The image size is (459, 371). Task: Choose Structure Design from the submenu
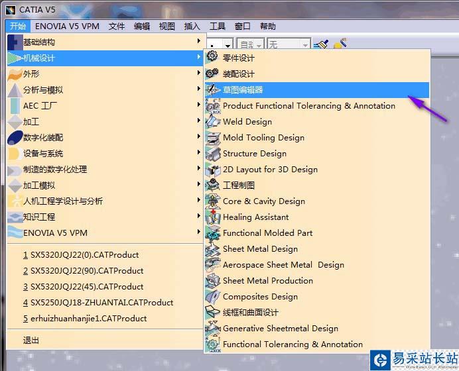click(x=317, y=154)
